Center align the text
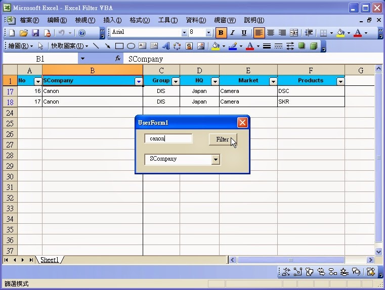This screenshot has width=385, height=290. click(271, 33)
